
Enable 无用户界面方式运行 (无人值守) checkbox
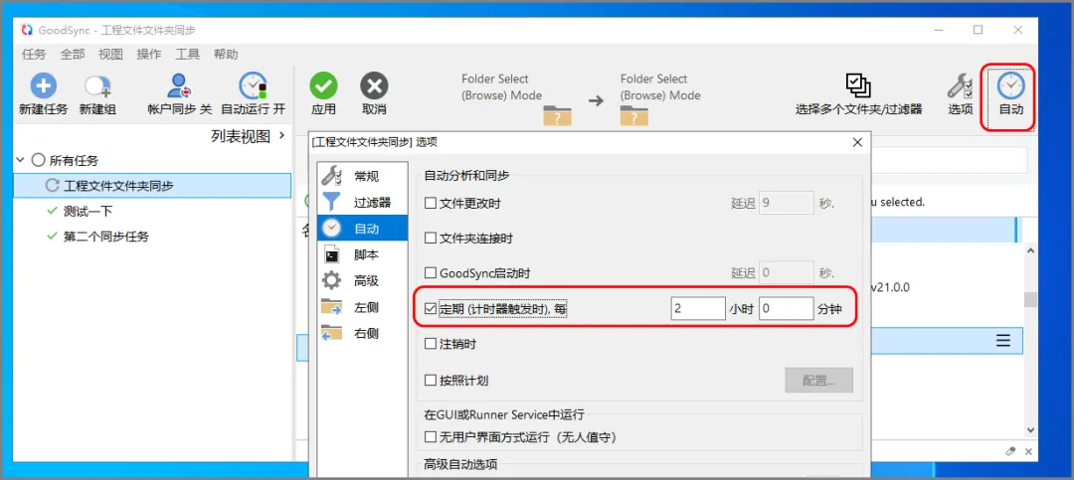tap(431, 436)
